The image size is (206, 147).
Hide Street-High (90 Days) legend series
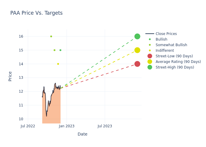point(175,67)
